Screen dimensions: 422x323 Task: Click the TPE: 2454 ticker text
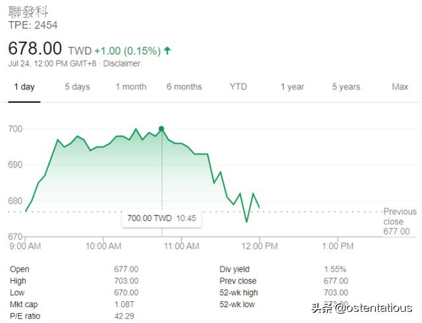tap(33, 25)
